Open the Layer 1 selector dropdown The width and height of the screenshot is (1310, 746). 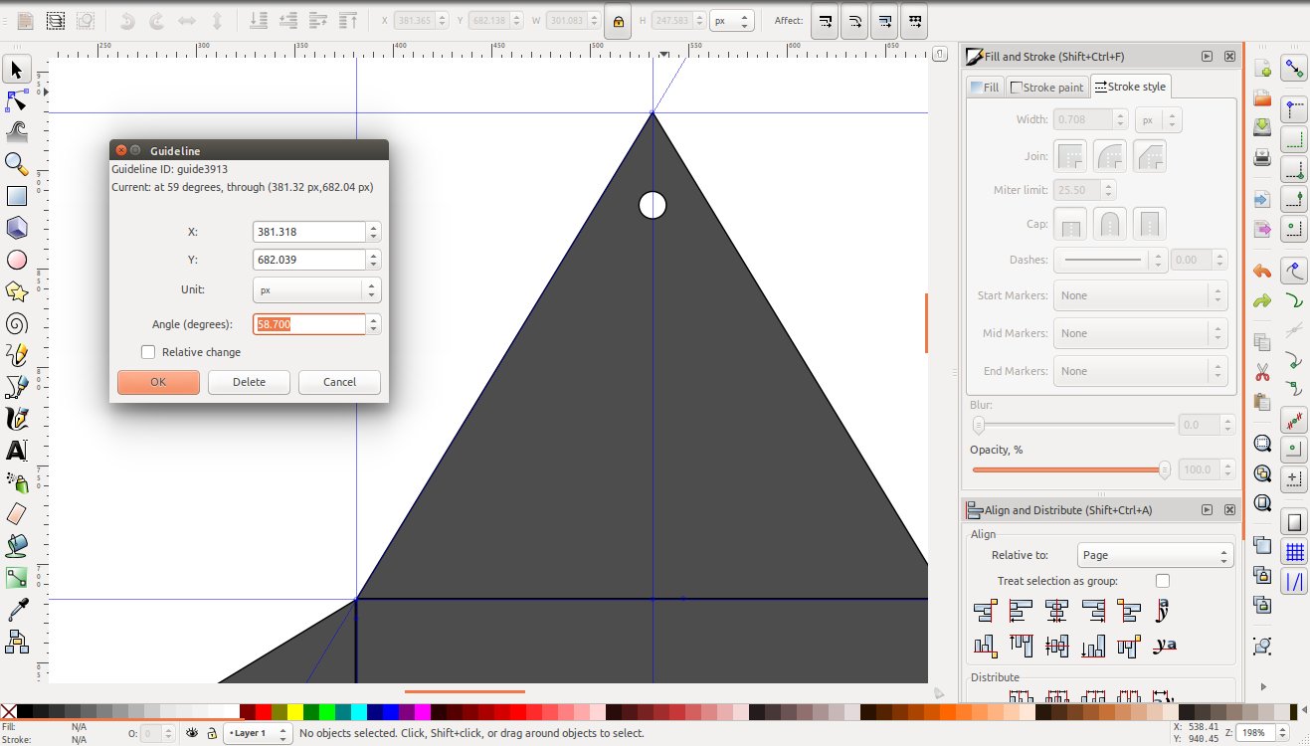259,733
